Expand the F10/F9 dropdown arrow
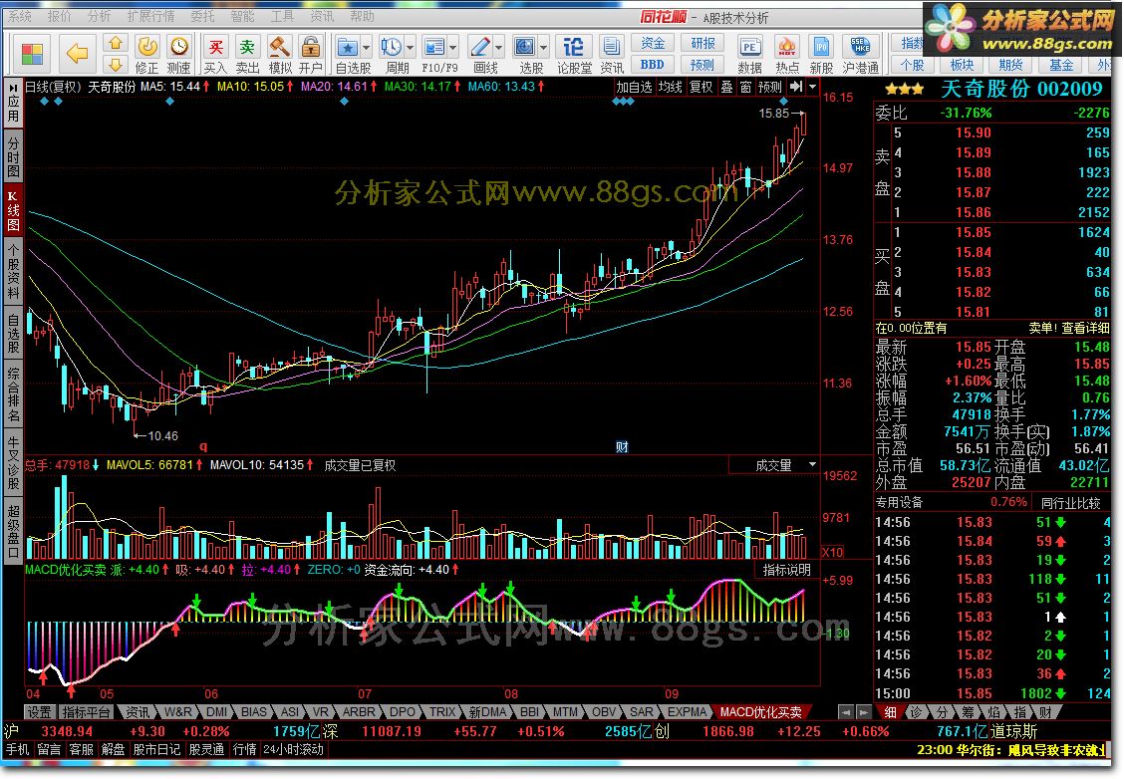 pyautogui.click(x=453, y=48)
